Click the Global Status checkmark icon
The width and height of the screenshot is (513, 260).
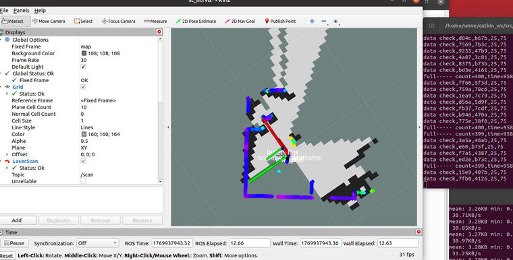point(7,73)
